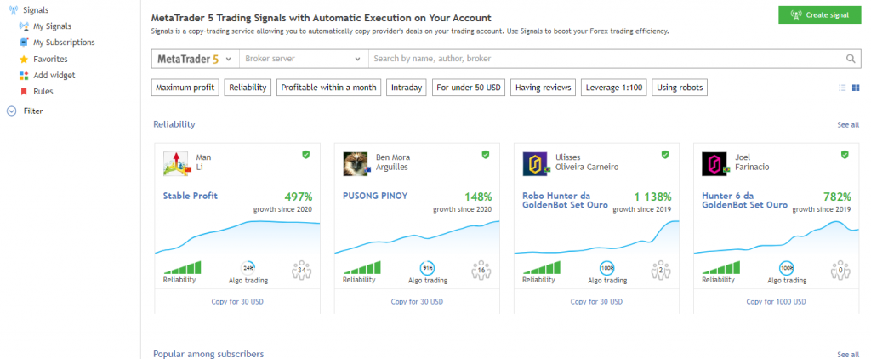Open Hunter 6 da GoldenBot Set Ouro
Image resolution: width=871 pixels, height=359 pixels.
pyautogui.click(x=745, y=200)
